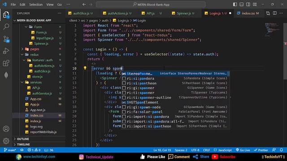This screenshot has width=287, height=161.
Task: Click the open changes icon in editor toolbar
Action: coord(268,13)
